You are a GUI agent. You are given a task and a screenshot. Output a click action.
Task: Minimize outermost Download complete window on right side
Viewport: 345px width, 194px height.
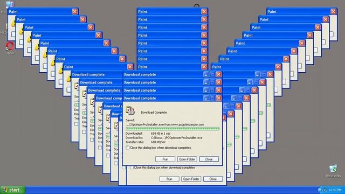coord(258,74)
